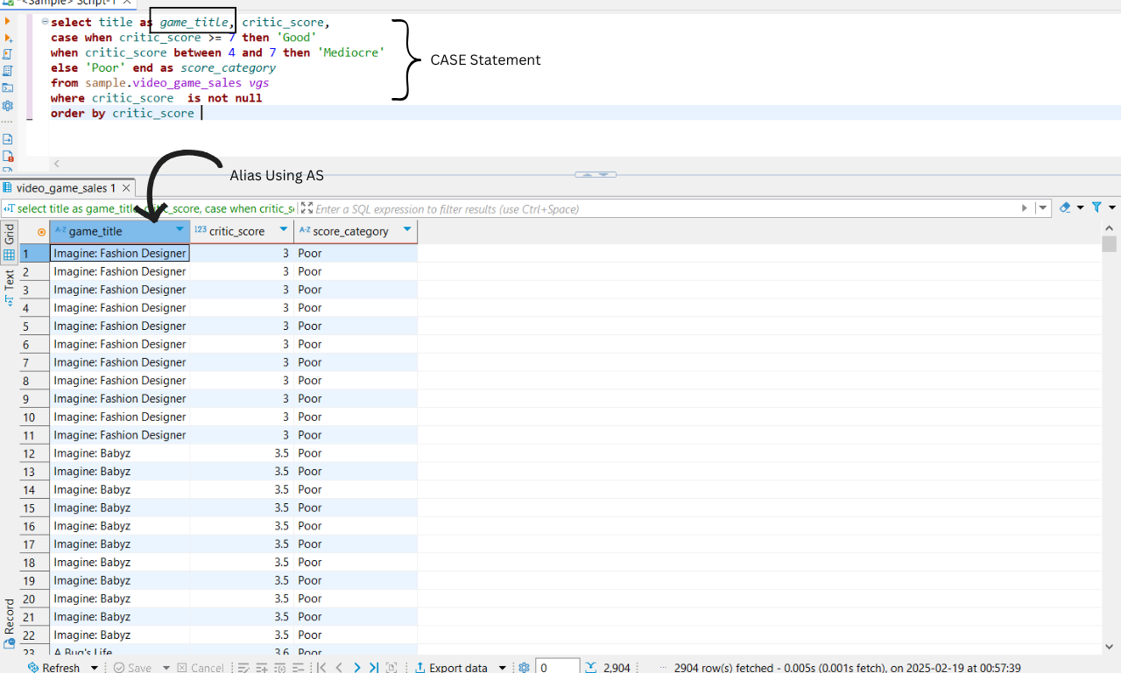The width and height of the screenshot is (1121, 673).
Task: Click the Export data button
Action: (457, 667)
